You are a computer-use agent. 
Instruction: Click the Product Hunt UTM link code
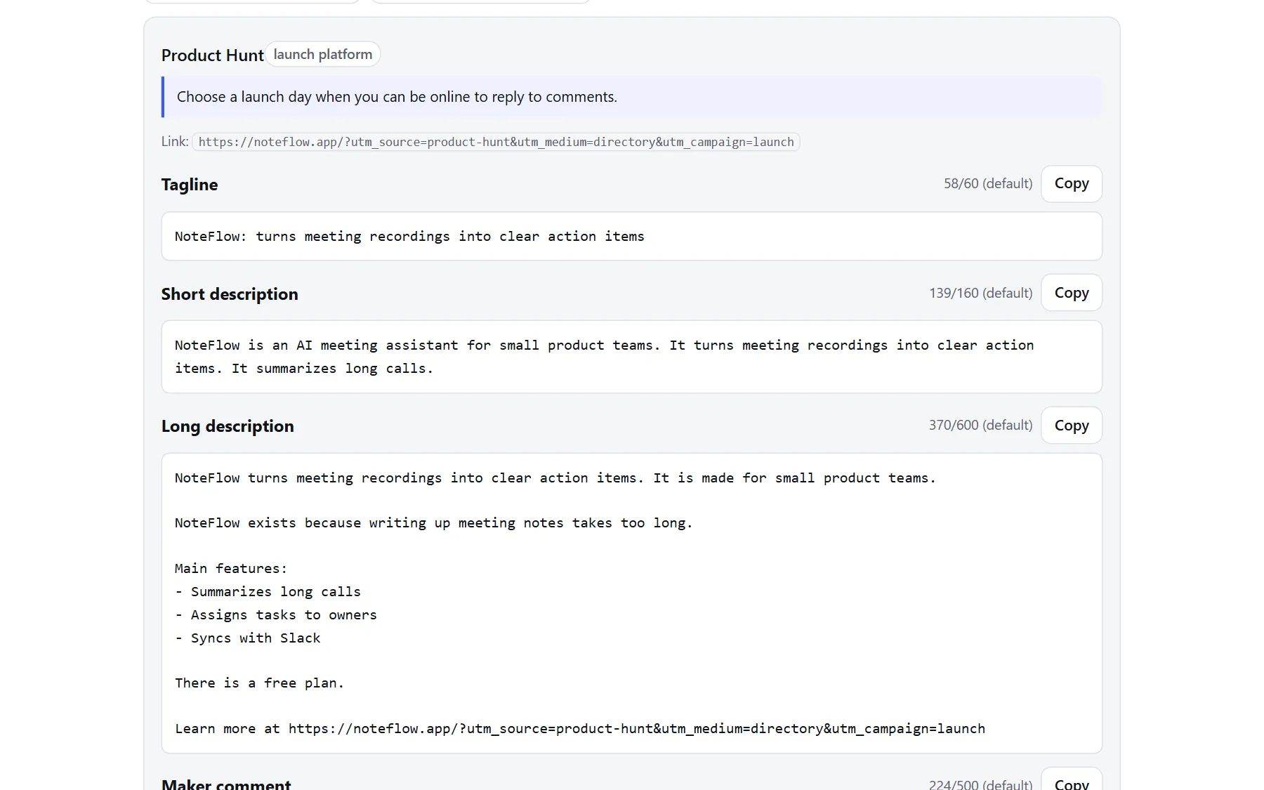coord(496,142)
